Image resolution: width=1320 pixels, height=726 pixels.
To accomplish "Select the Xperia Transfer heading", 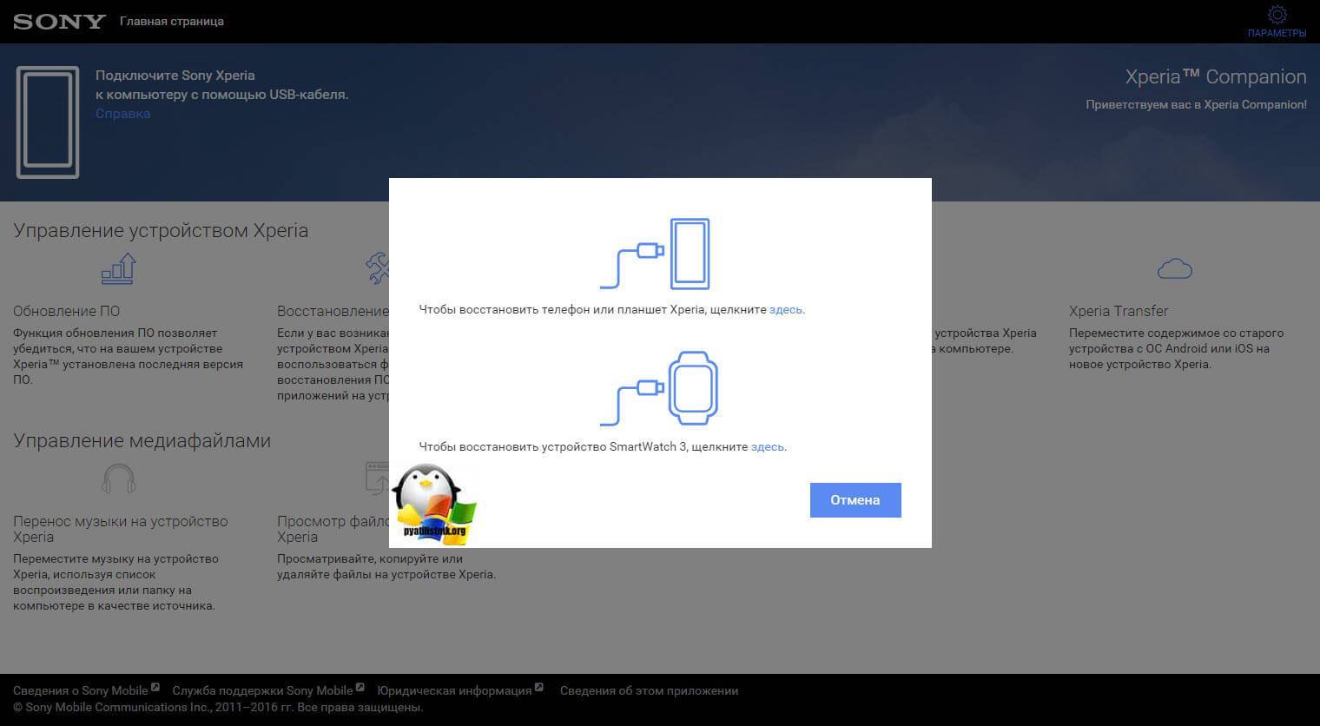I will tap(1118, 311).
